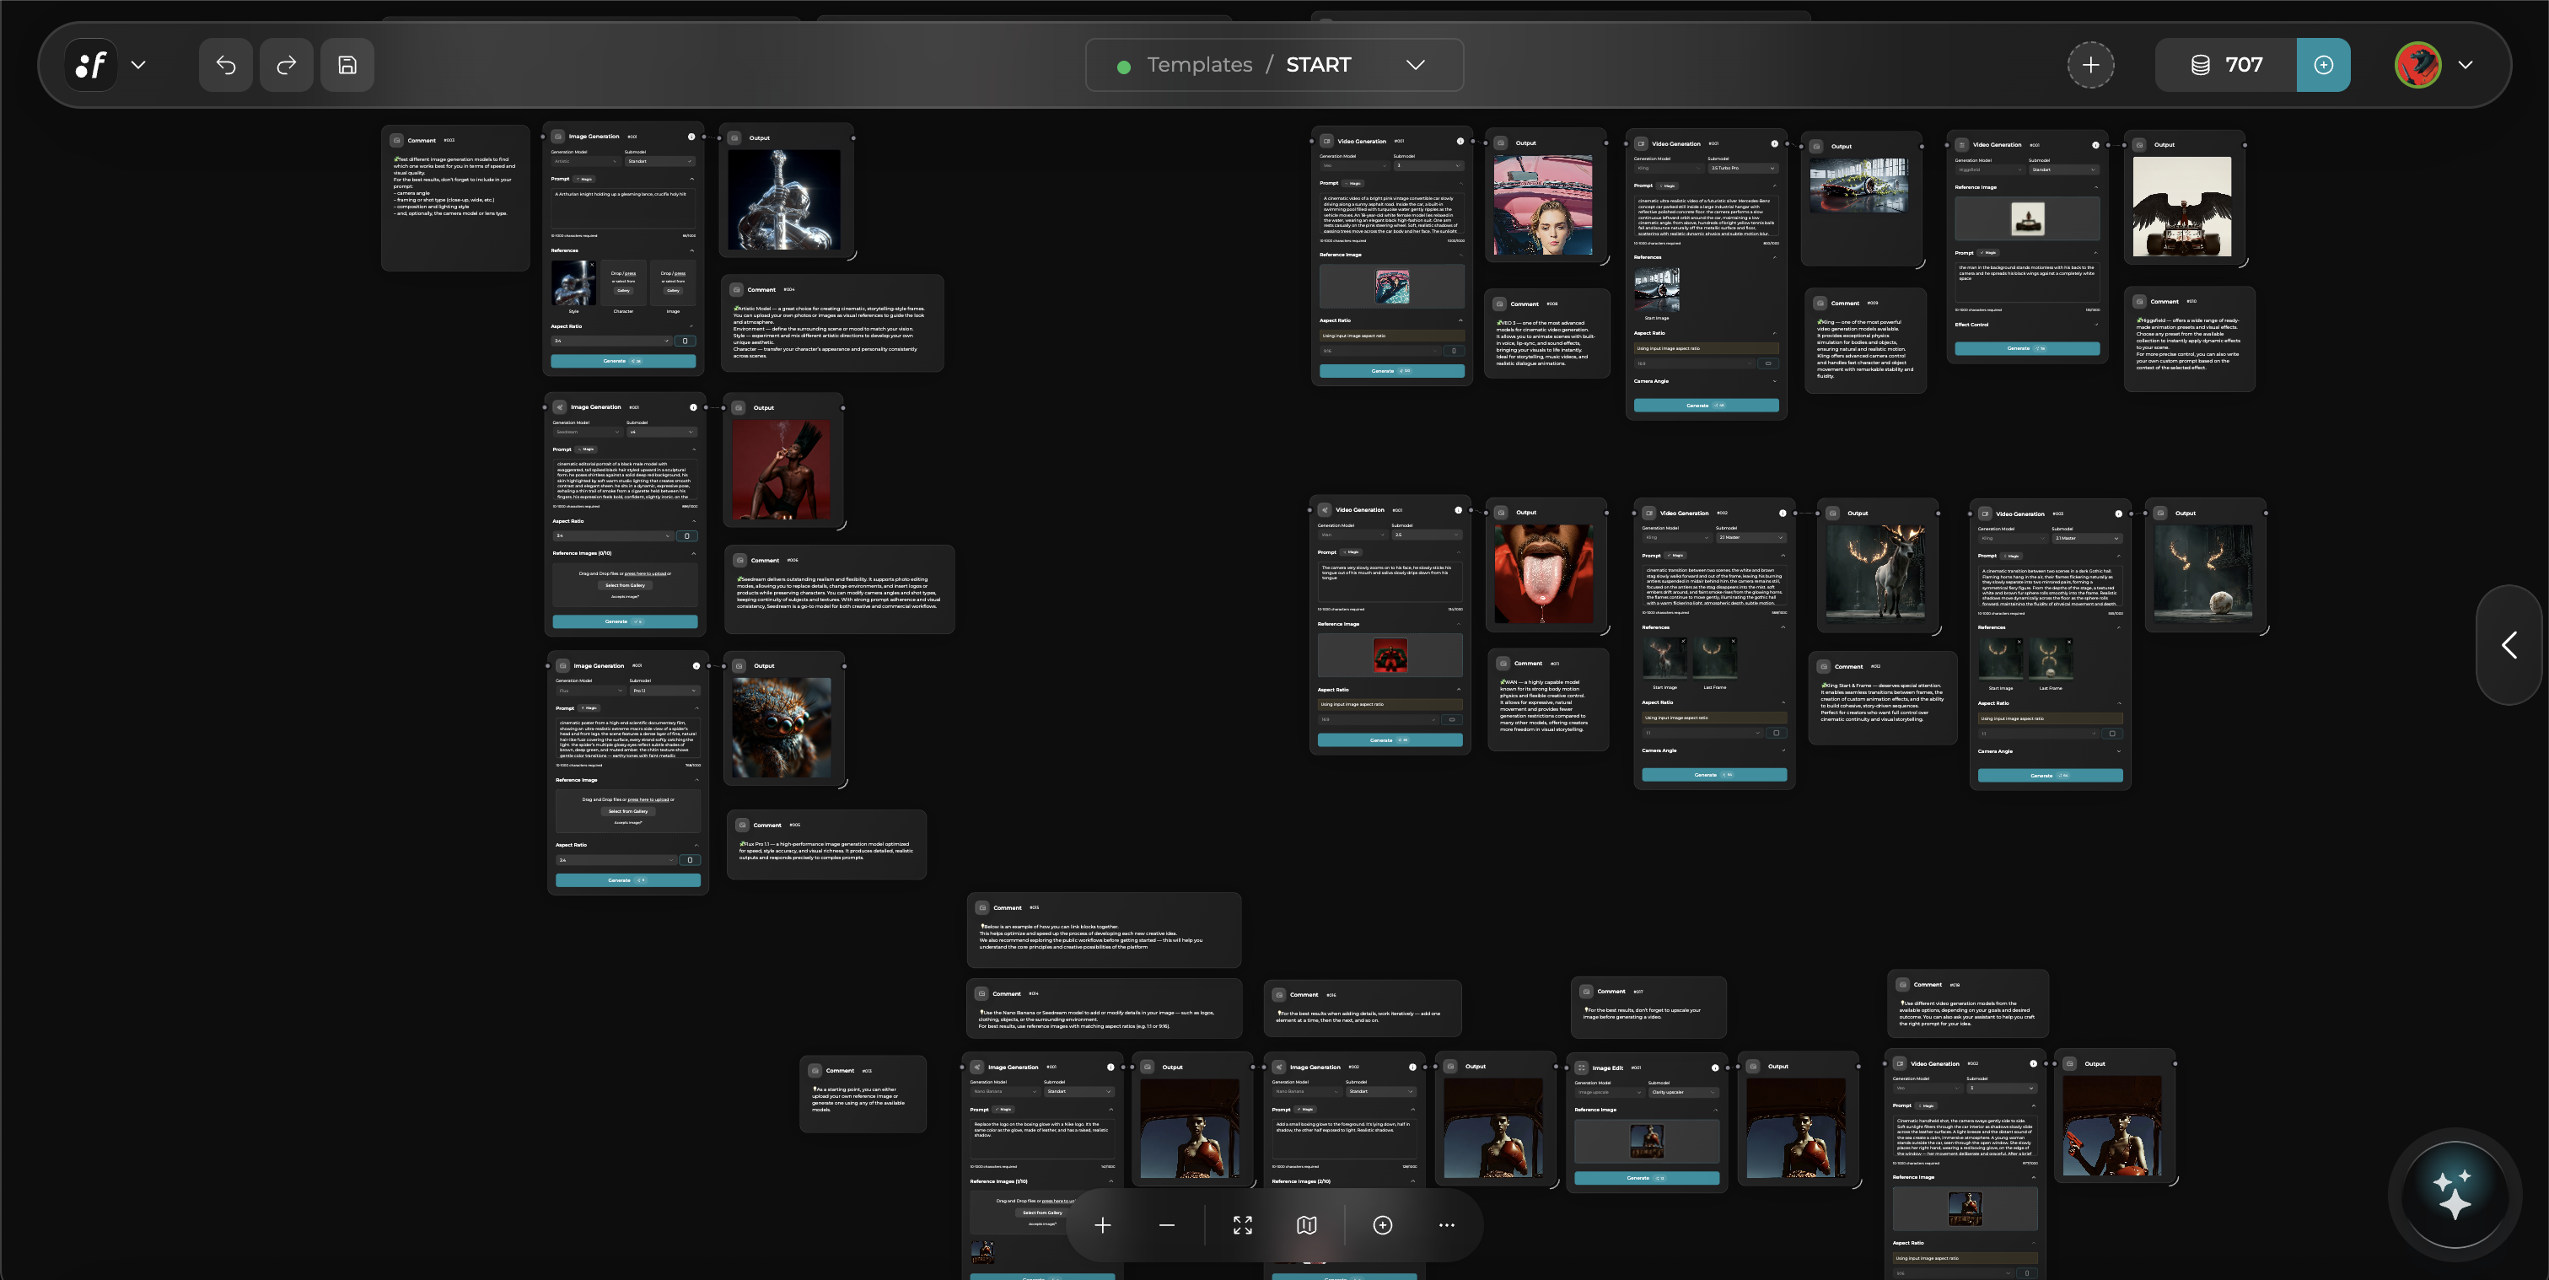This screenshot has height=1280, width=2549.
Task: Open the minimap from the bottom toolbar
Action: pyautogui.click(x=1306, y=1224)
